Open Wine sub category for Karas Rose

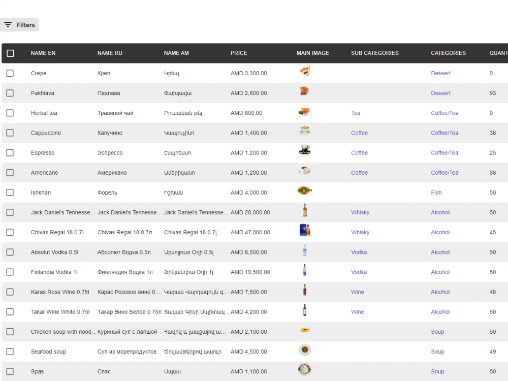[357, 292]
